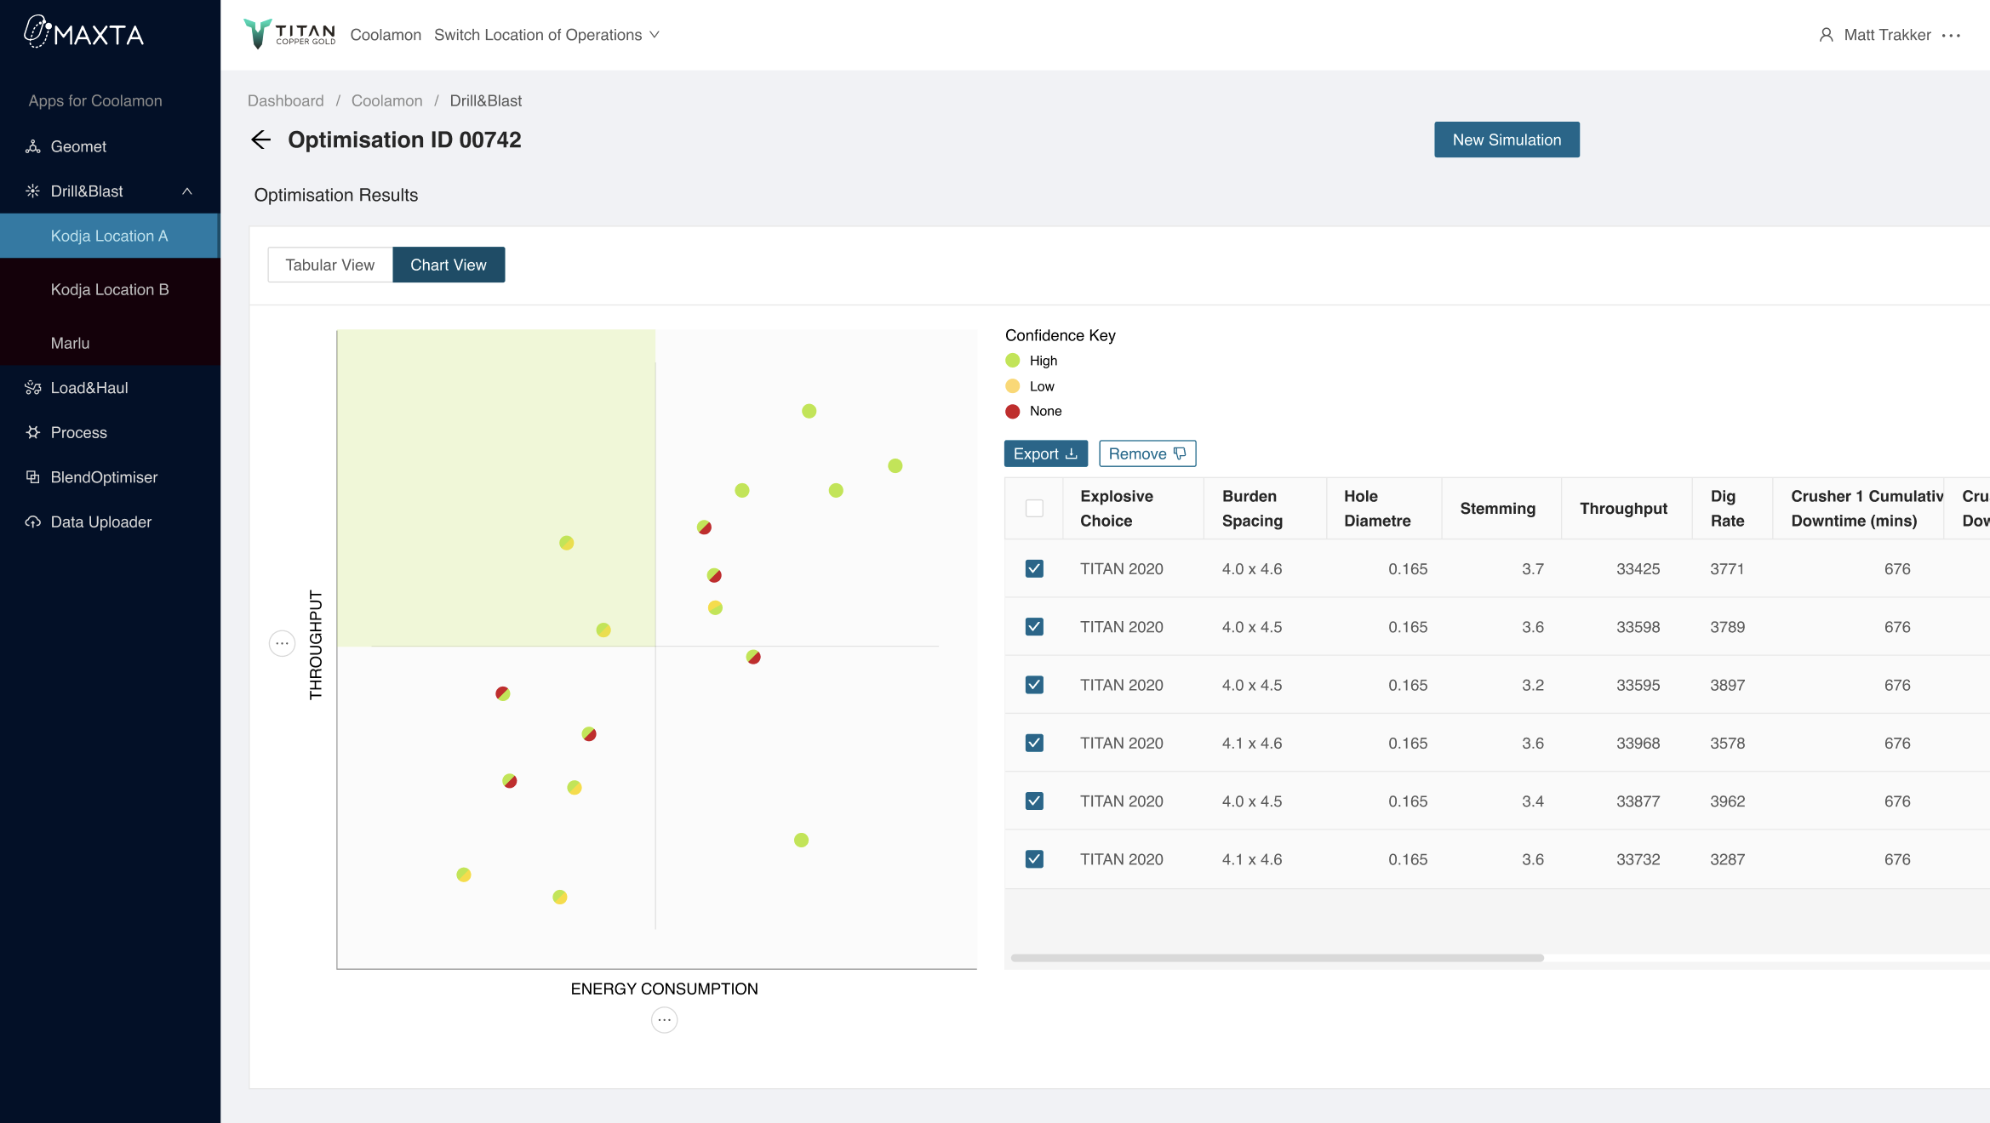Collapse the Drill&Blast menu chevron
Screen dimensions: 1990x1123
tap(187, 191)
